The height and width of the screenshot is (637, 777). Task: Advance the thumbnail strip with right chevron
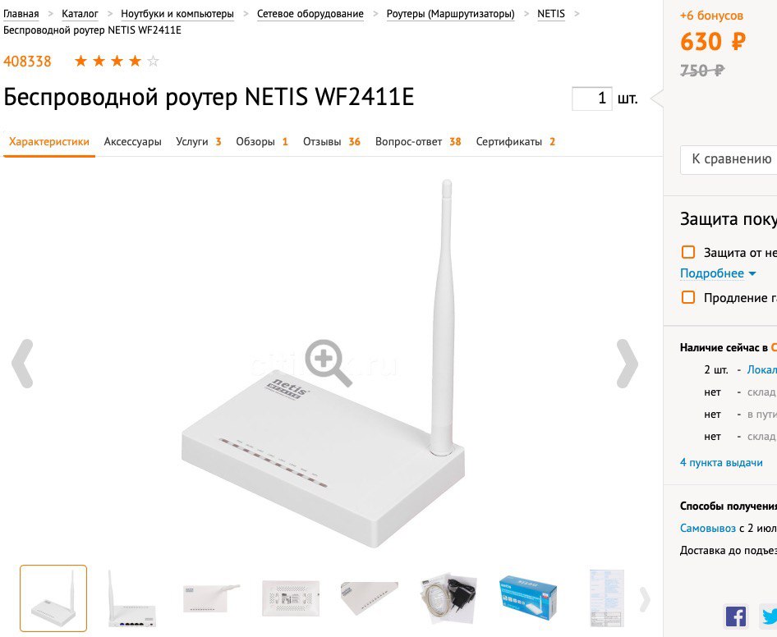[x=644, y=599]
